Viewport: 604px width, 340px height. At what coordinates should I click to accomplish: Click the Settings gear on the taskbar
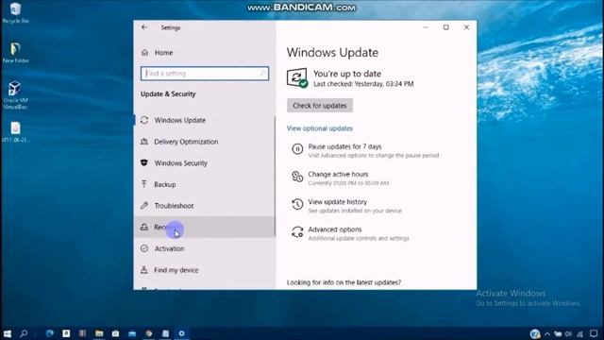pos(181,333)
